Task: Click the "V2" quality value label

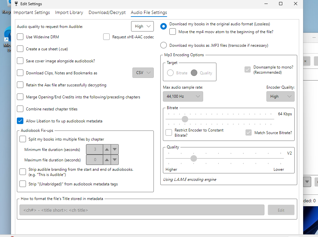Action: coord(289,153)
